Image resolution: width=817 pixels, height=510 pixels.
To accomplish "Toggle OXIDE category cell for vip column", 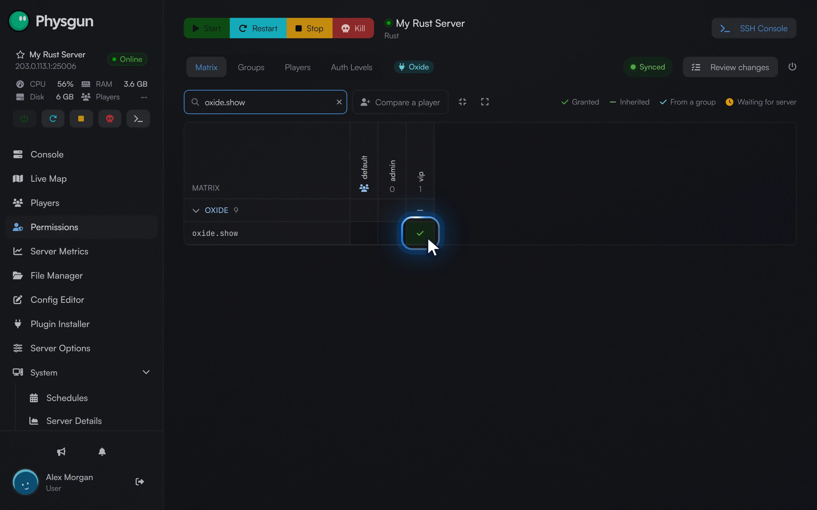I will click(x=420, y=210).
